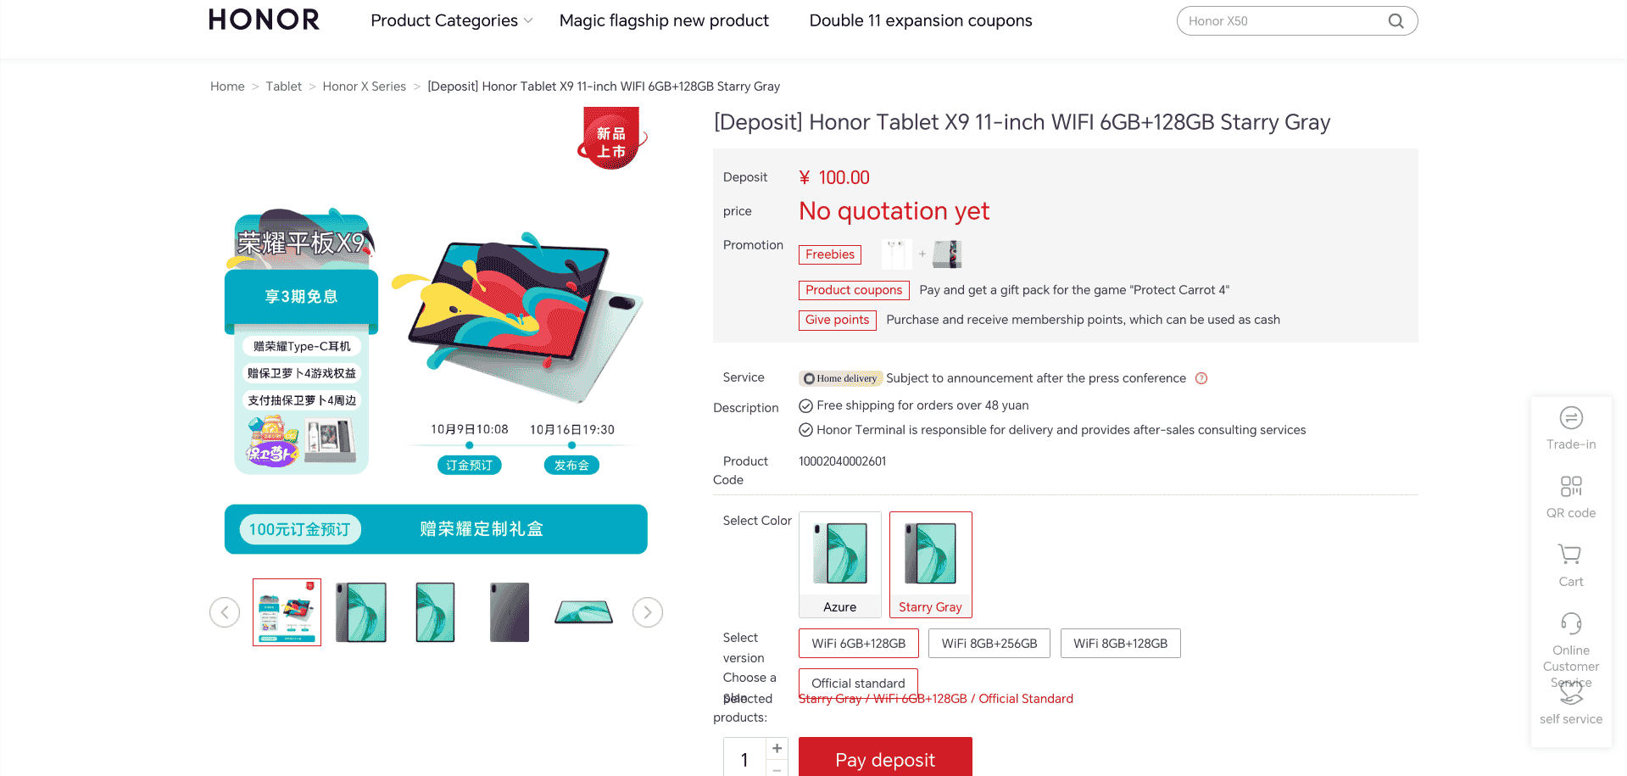Open Magic flagship new product menu
1627x776 pixels.
(664, 20)
